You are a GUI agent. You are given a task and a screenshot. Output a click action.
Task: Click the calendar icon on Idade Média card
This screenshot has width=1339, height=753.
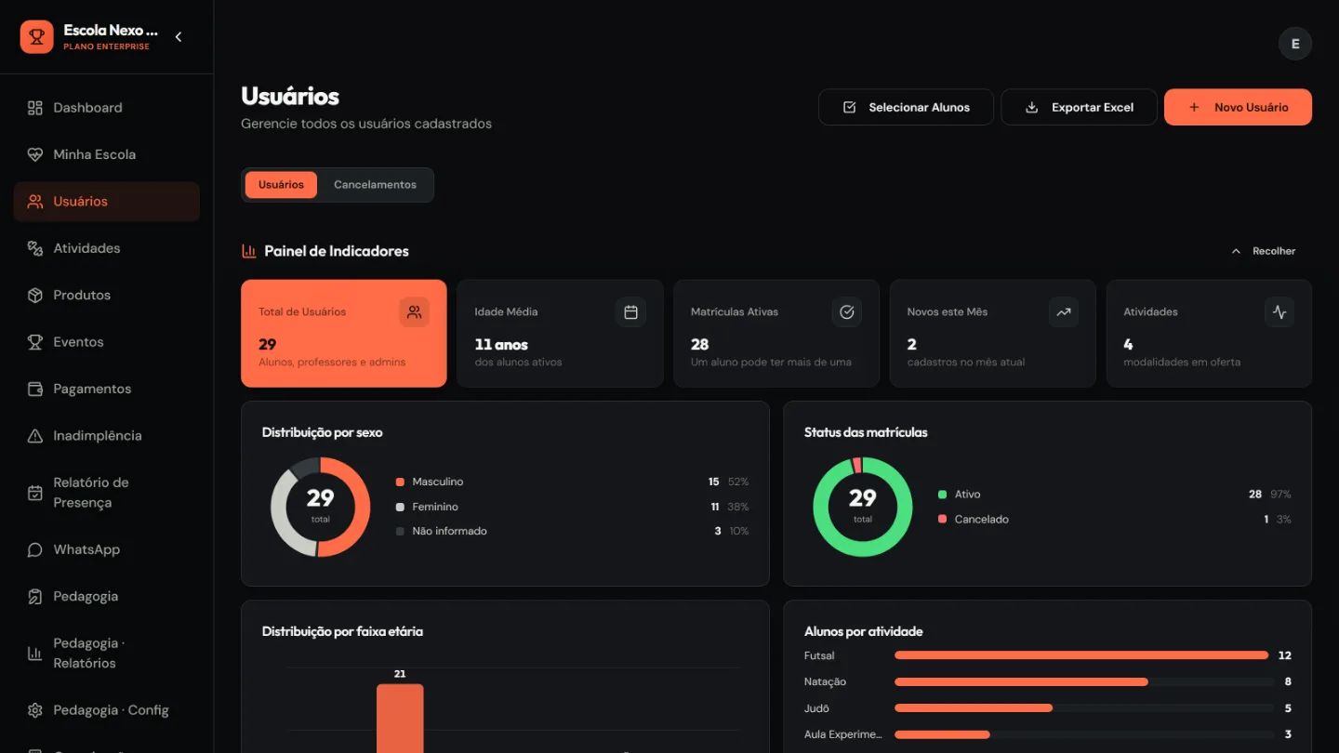tap(630, 312)
